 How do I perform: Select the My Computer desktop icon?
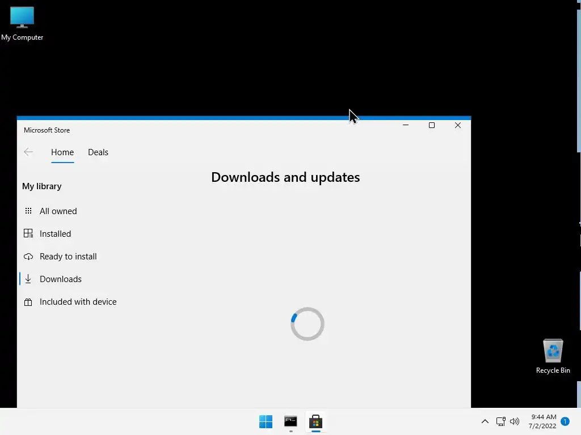22,23
